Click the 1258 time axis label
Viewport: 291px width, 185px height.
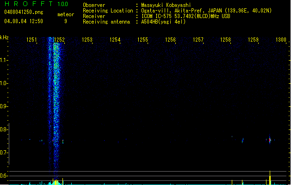225,40
